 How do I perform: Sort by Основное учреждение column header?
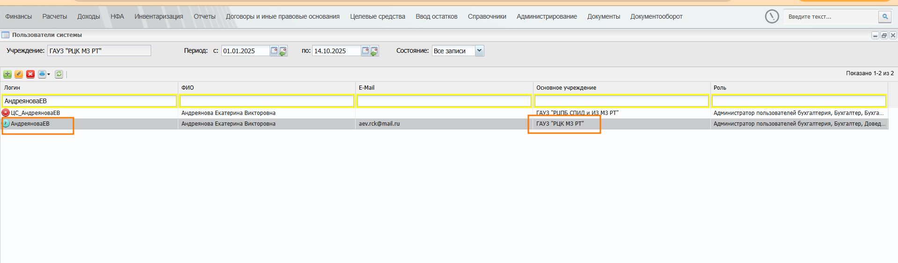click(x=621, y=88)
